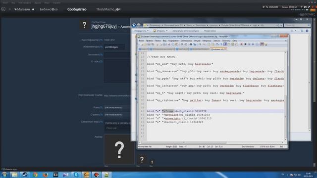Open Steam's Сообщество section
The image size is (317, 178).
pyautogui.click(x=77, y=9)
